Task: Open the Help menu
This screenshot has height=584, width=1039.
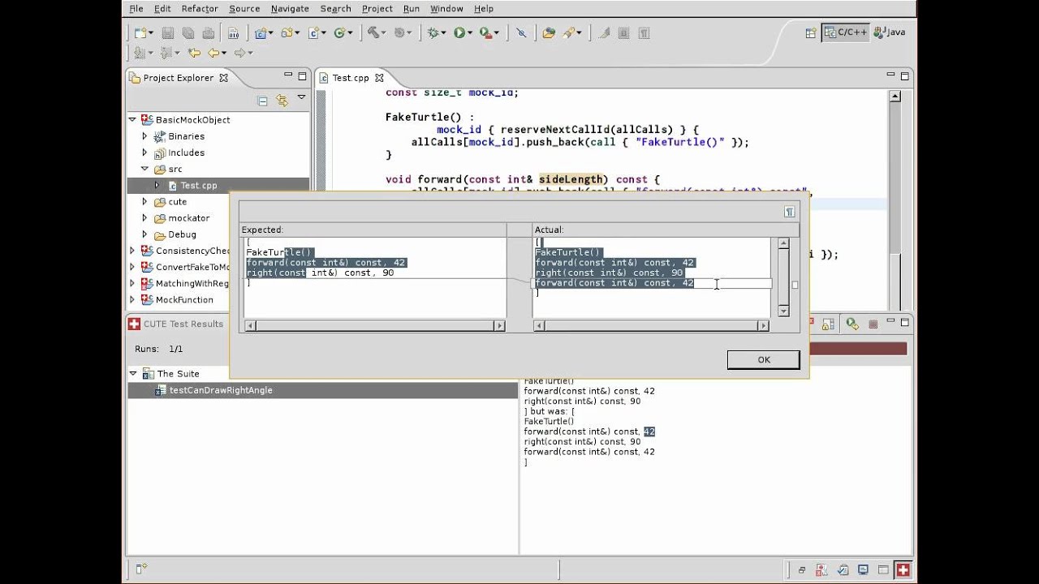Action: (484, 8)
